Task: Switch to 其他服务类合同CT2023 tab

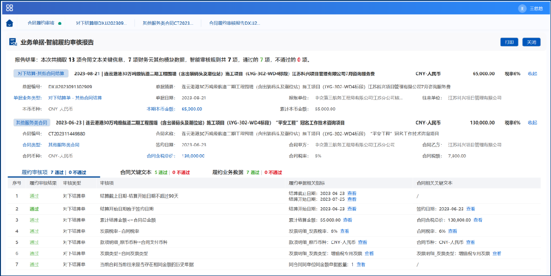Action: (168, 23)
